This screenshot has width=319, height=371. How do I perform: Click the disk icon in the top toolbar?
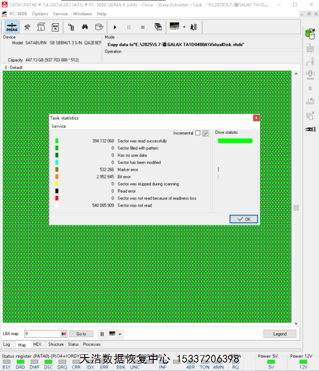98,27
